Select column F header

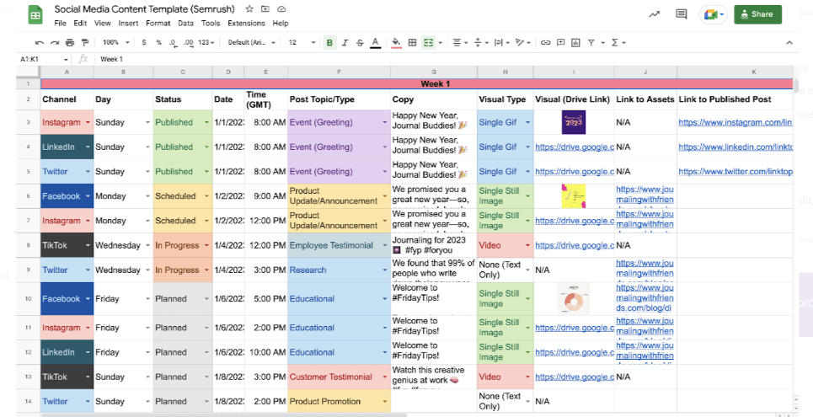[339, 72]
